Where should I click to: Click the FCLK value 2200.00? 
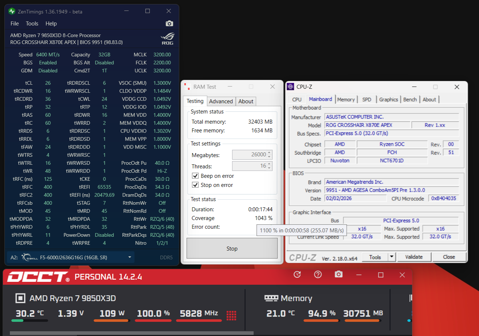162,63
